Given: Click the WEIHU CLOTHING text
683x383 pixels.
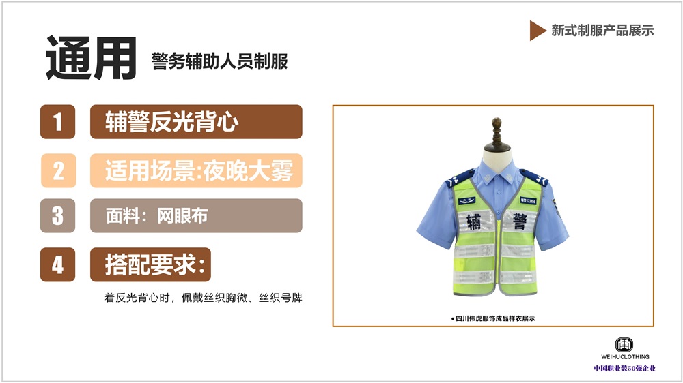Looking at the screenshot, I should (625, 357).
